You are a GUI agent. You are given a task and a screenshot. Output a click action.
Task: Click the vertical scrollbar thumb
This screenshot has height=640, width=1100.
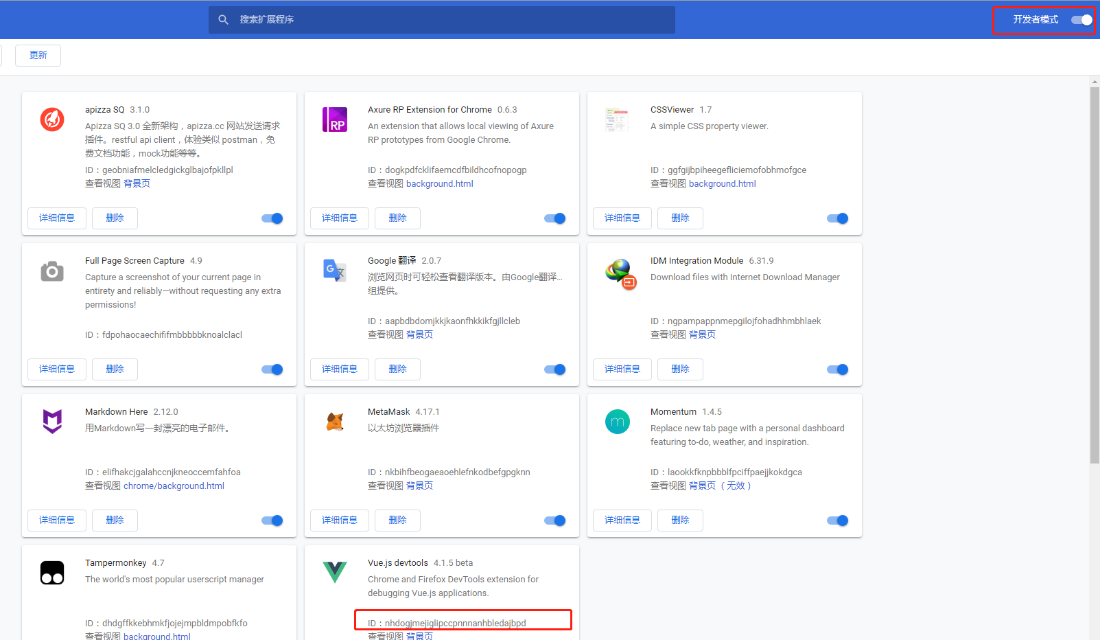1095,275
